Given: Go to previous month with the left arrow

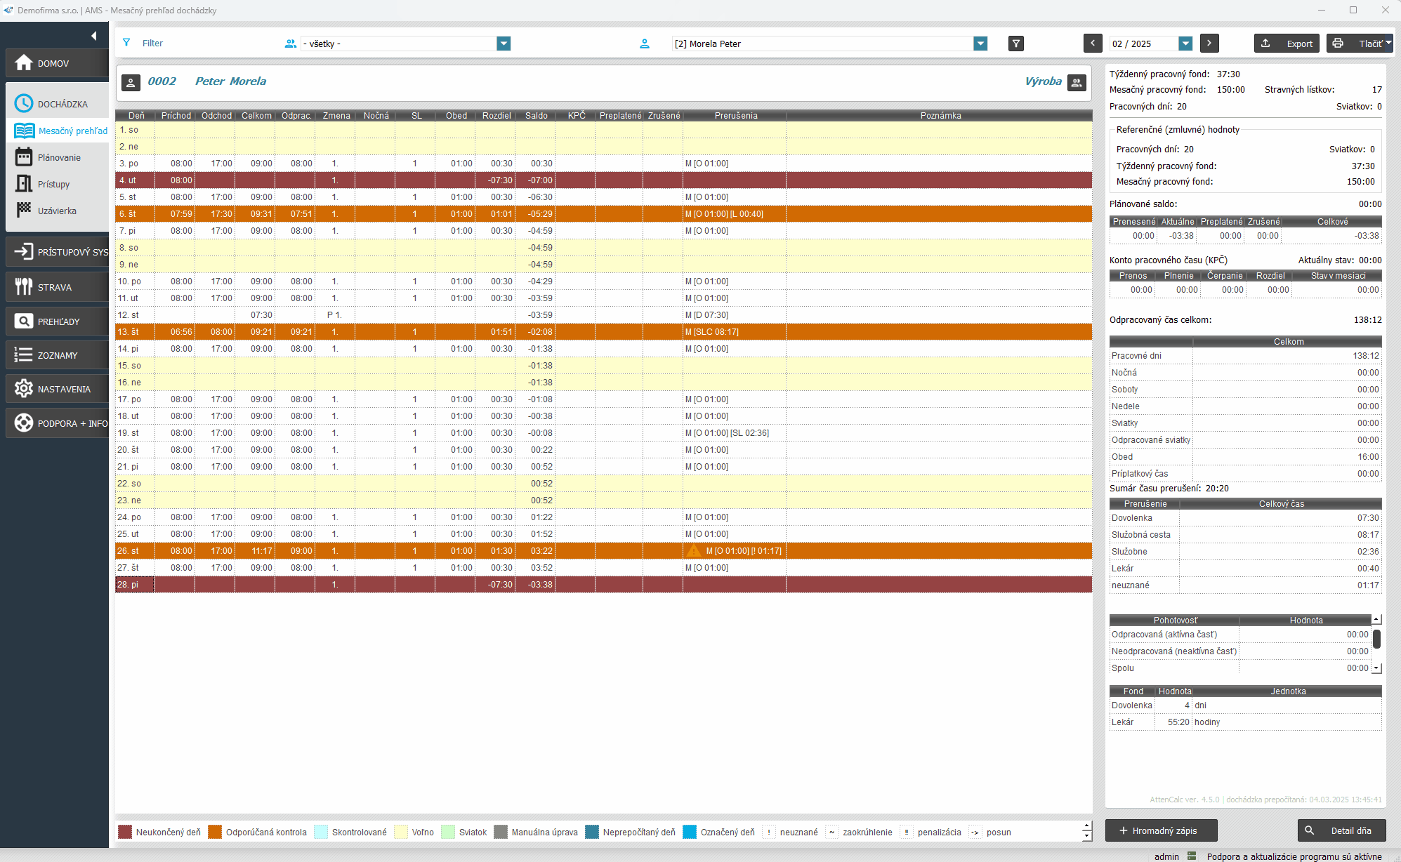Looking at the screenshot, I should 1092,44.
